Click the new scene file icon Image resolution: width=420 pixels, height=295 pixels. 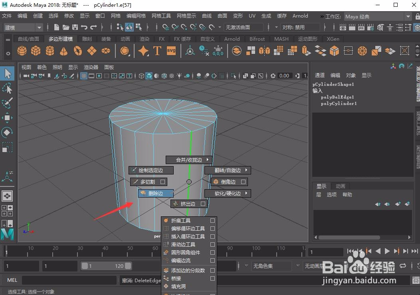(57, 27)
